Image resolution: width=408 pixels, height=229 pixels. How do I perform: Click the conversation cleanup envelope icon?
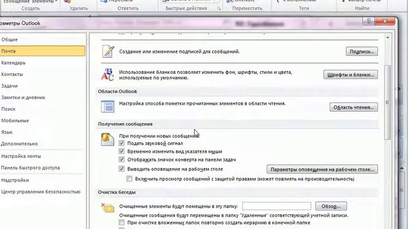click(108, 208)
